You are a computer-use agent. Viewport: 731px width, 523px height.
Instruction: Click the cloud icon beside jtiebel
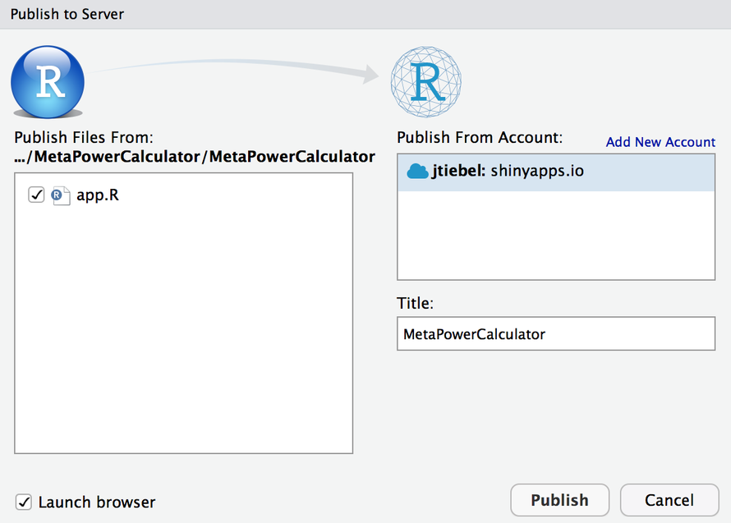tap(416, 171)
